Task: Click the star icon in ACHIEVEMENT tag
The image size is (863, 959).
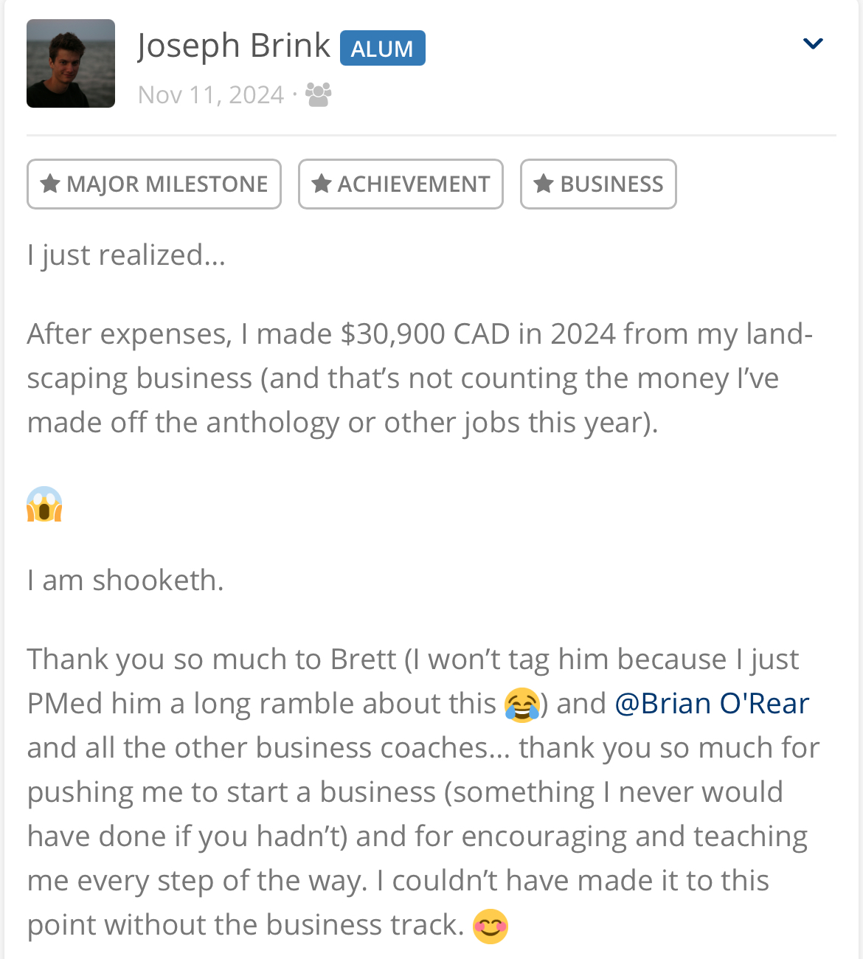Action: [x=322, y=183]
